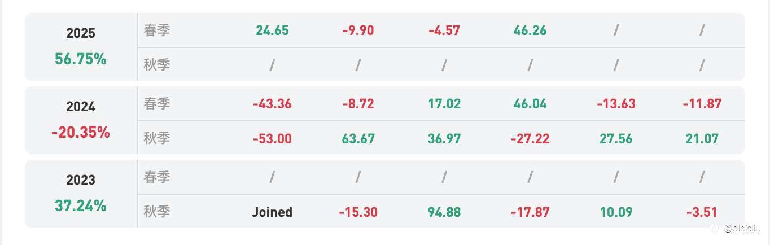The height and width of the screenshot is (245, 770).
Task: Click the -43.36 value in 2024 spring
Action: (x=272, y=104)
